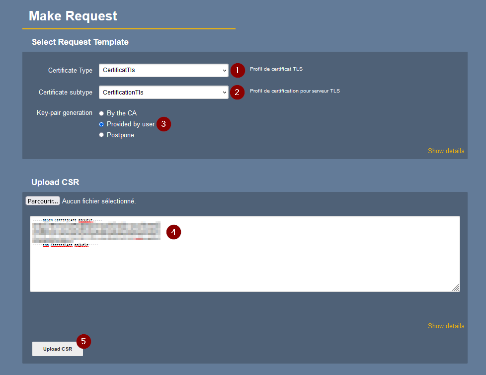This screenshot has width=486, height=375.
Task: Open the Certificate Type dropdown
Action: (163, 71)
